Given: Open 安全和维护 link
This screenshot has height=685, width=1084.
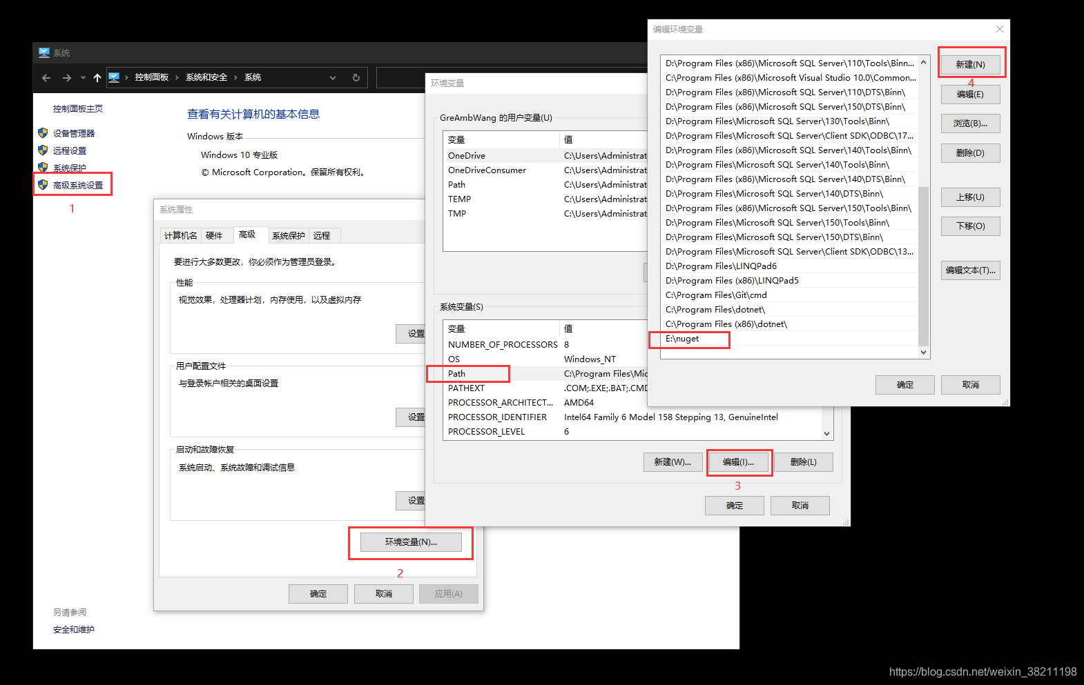Looking at the screenshot, I should coord(74,630).
